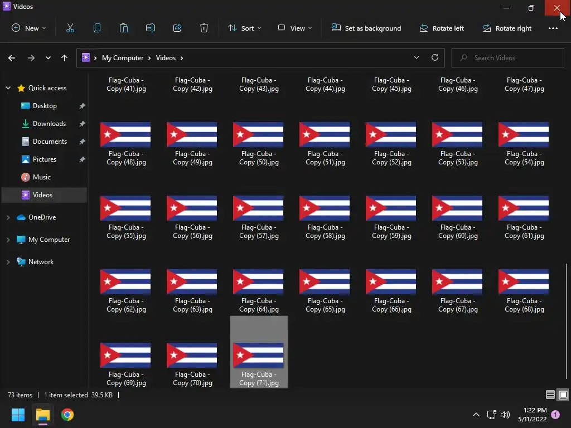This screenshot has width=571, height=428.
Task: Expand the My Computer tree node
Action: 8,240
